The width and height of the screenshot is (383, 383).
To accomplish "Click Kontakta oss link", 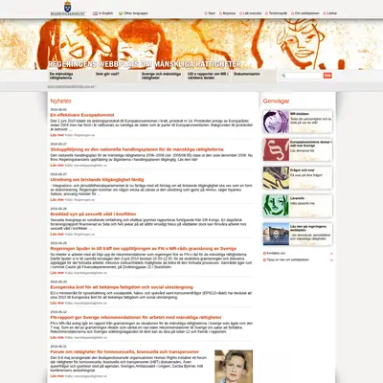I will coord(276,254).
